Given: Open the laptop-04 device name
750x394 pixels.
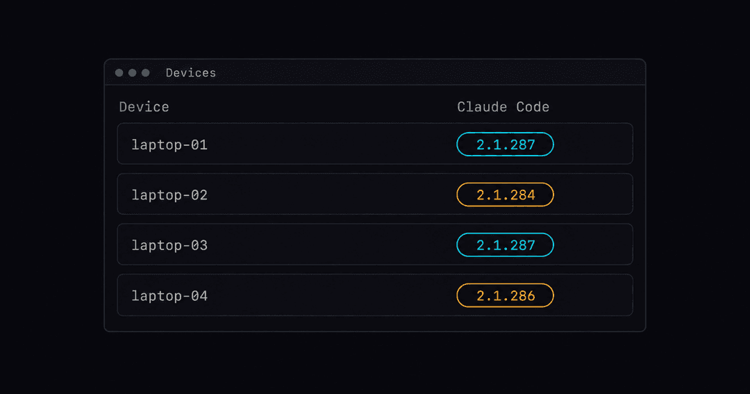Looking at the screenshot, I should pyautogui.click(x=170, y=296).
